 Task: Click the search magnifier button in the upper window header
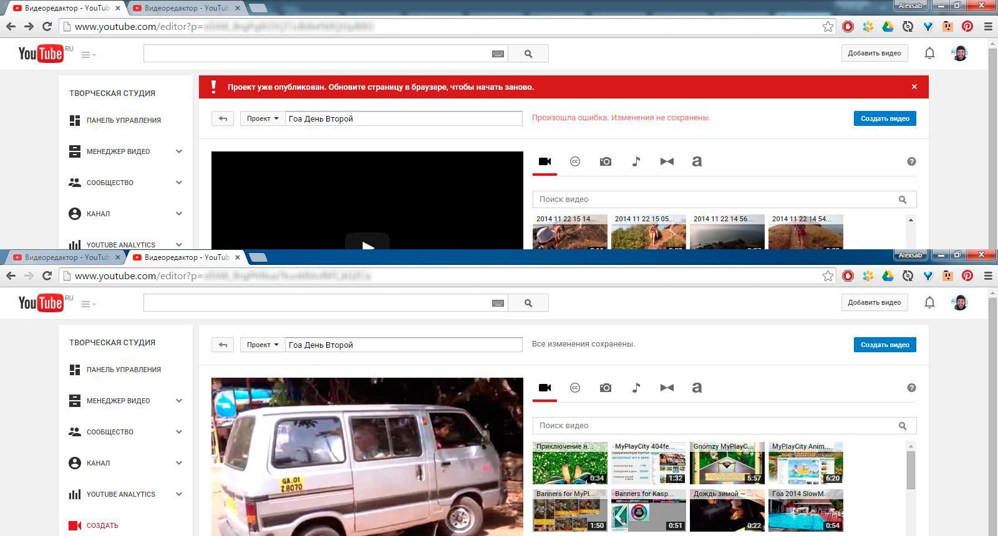[528, 54]
